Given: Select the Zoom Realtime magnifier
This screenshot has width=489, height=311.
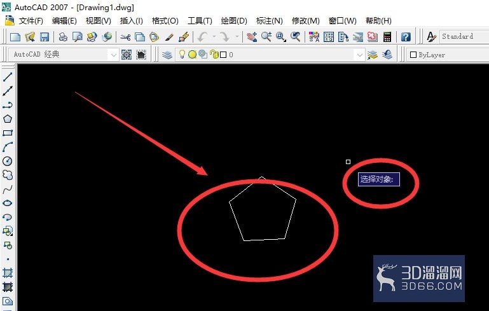Looking at the screenshot, I should pyautogui.click(x=266, y=37).
